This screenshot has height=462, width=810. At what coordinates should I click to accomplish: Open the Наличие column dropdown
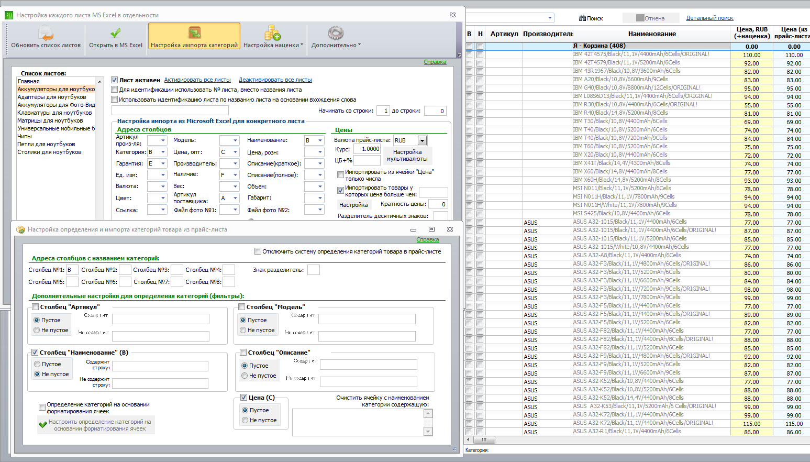[x=236, y=175]
